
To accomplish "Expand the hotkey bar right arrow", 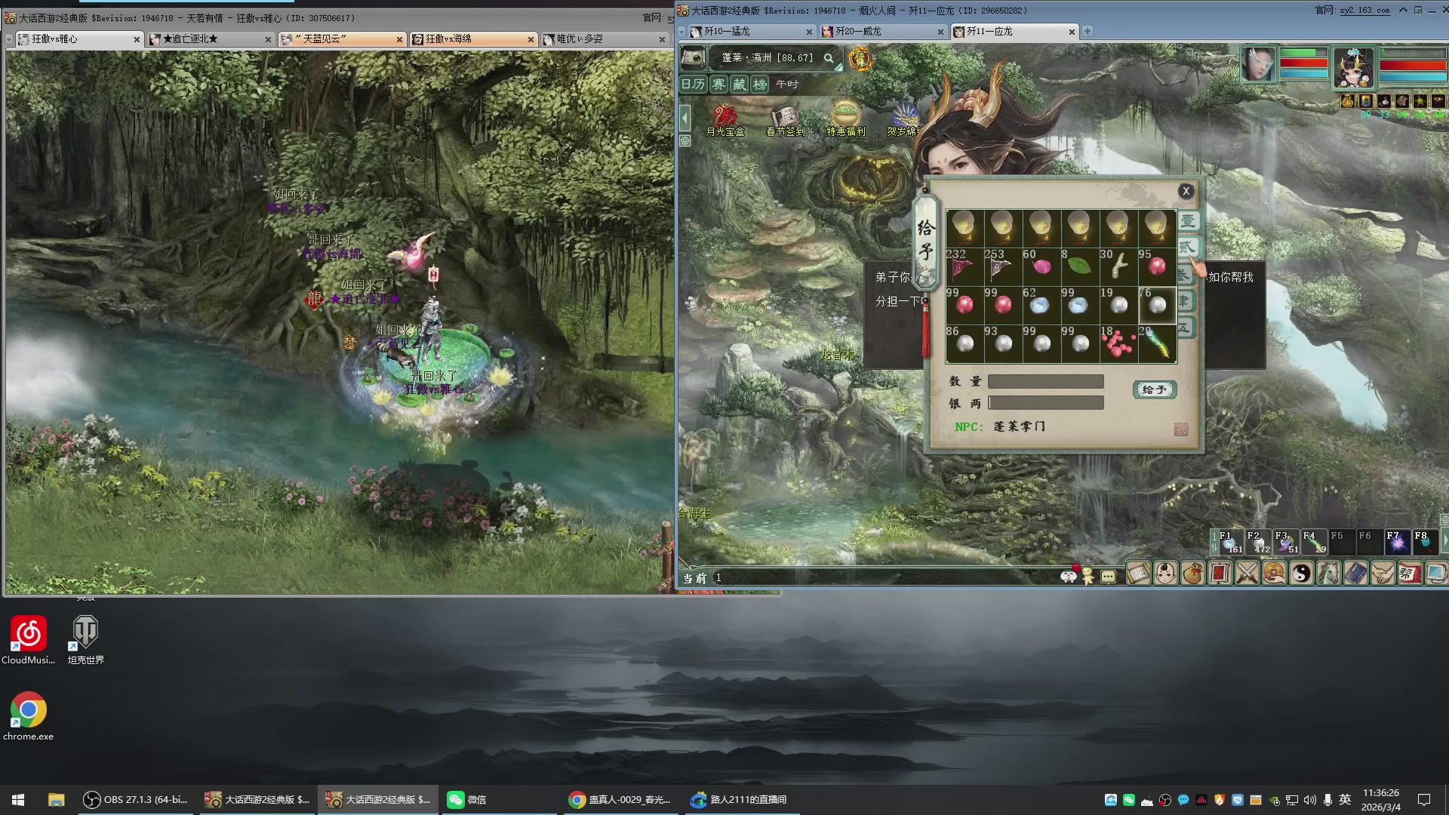I will click(x=1444, y=541).
